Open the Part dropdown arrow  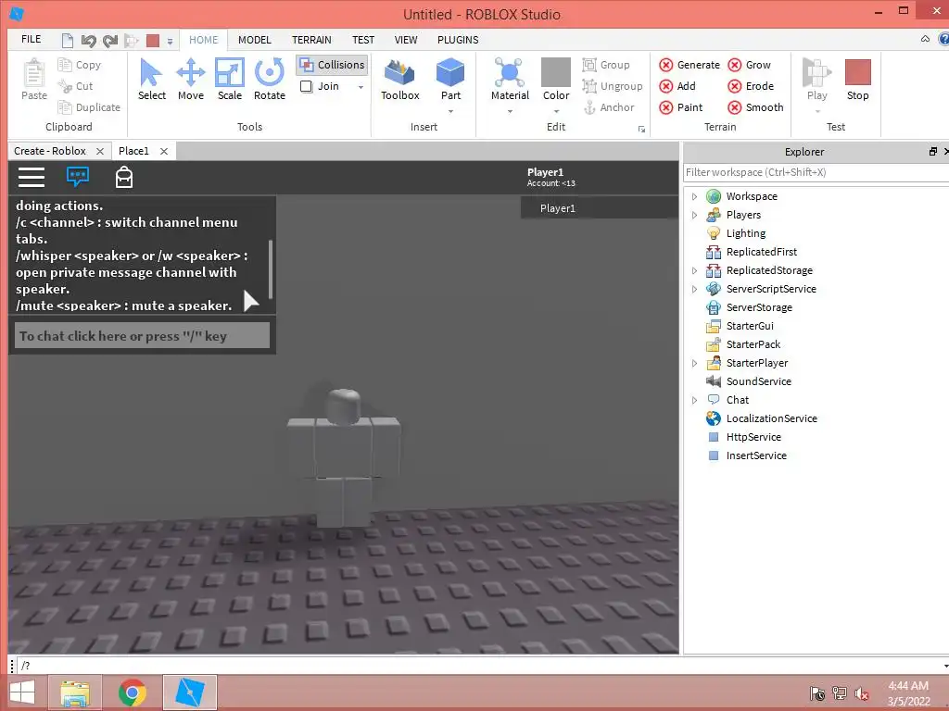(451, 111)
